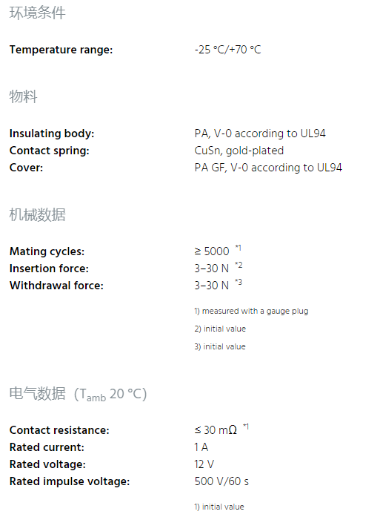Click the 环境条件 section heading
The height and width of the screenshot is (517, 380).
point(37,13)
